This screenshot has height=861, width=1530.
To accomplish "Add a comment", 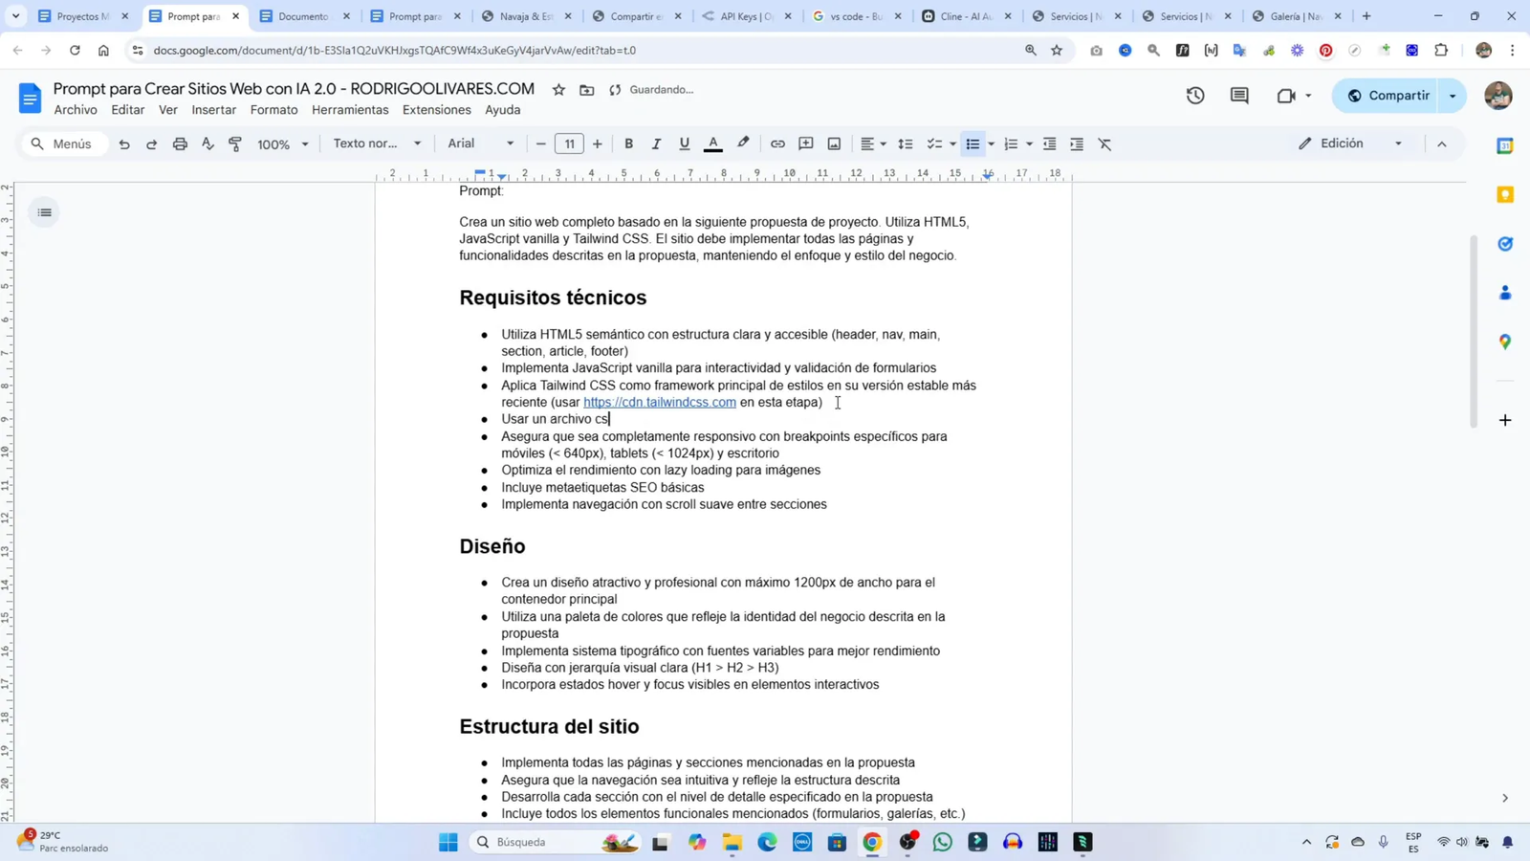I will click(x=806, y=143).
